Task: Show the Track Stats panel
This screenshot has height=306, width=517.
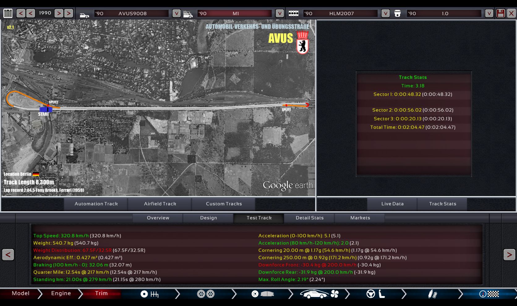Action: [x=442, y=204]
